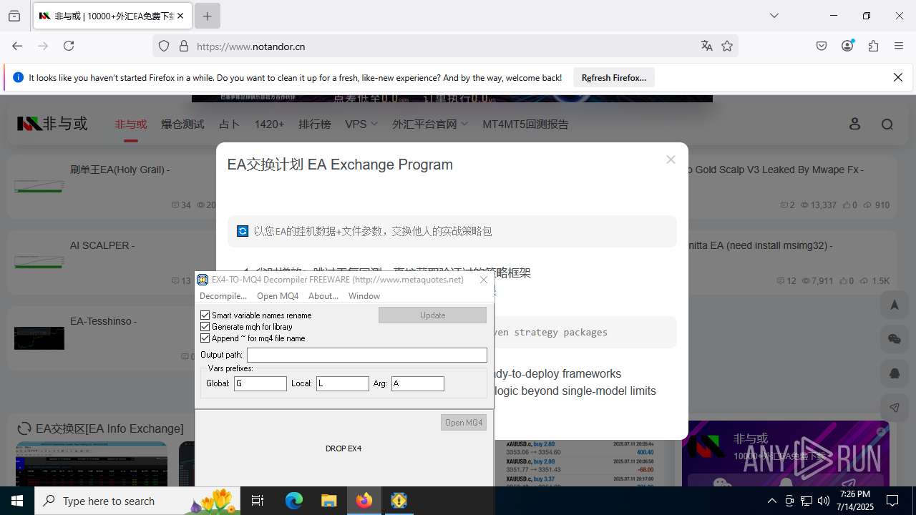Open EA-Tesshinso post link
This screenshot has height=515, width=916.
pos(103,321)
